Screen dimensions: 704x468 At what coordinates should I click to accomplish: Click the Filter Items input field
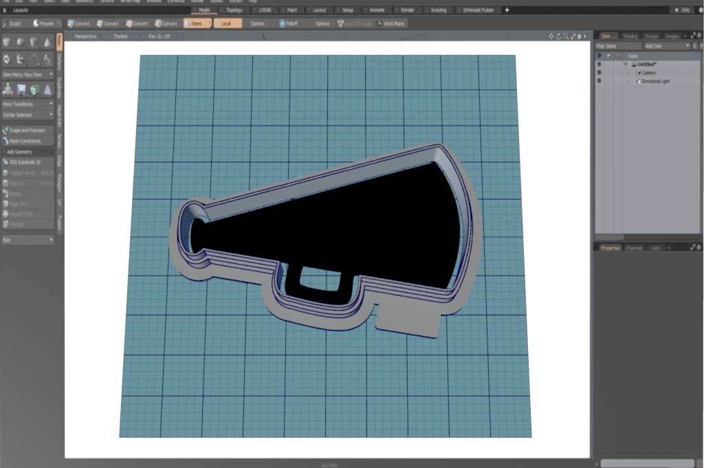click(x=618, y=45)
